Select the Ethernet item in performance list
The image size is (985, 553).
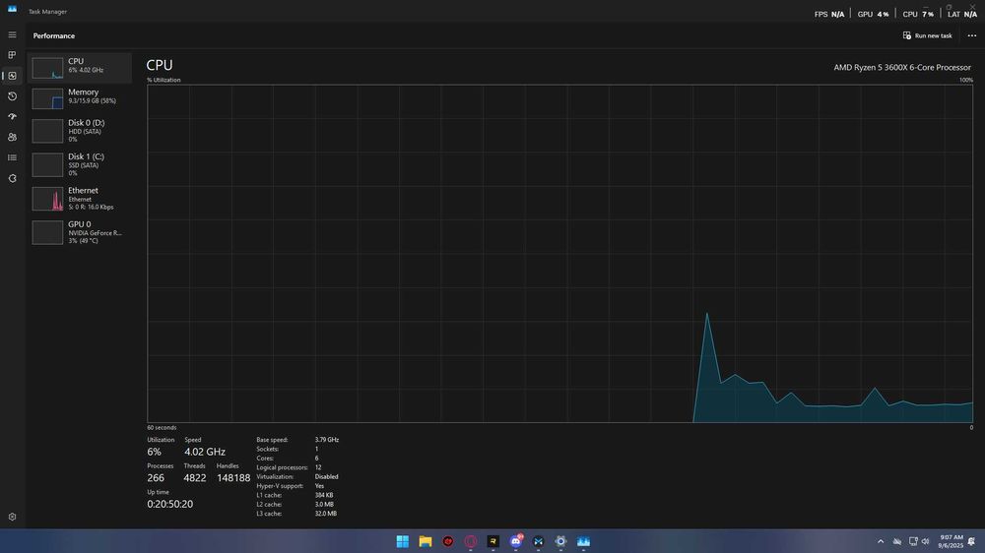[x=80, y=199]
